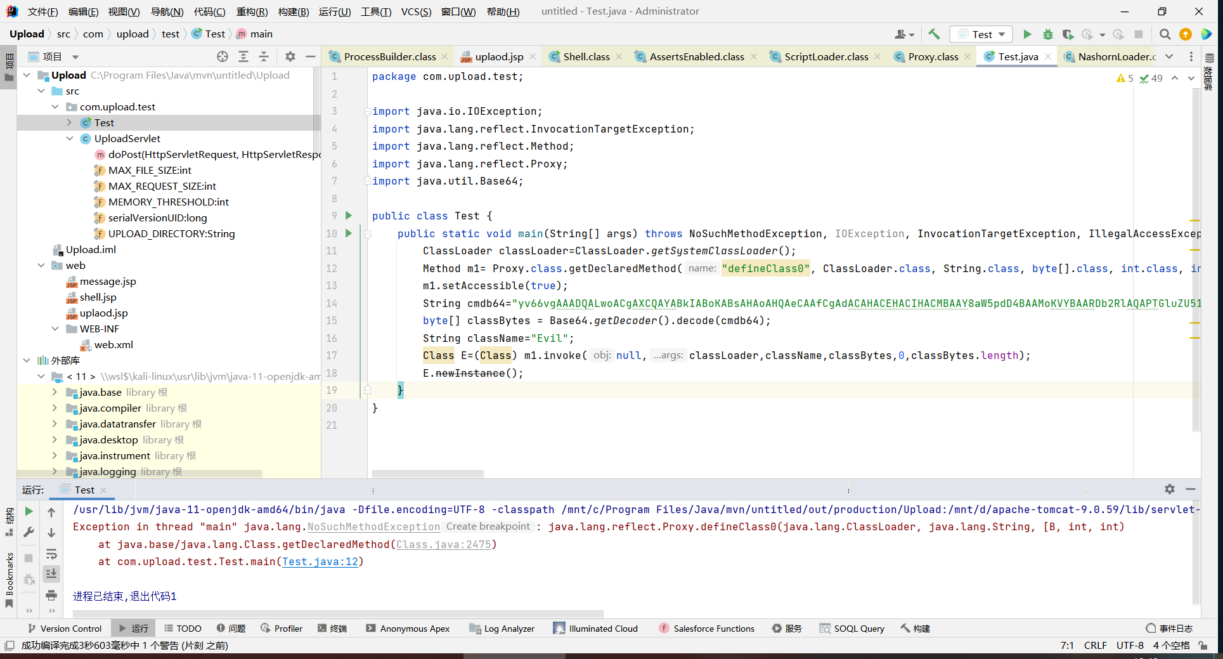Open Search Everywhere magnifier icon

1165,34
